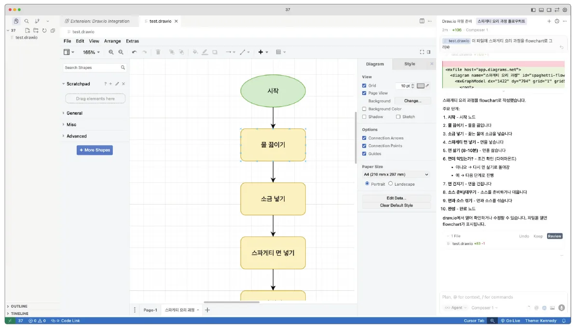The image size is (575, 328).
Task: Open chat history clock icon
Action: (557, 21)
